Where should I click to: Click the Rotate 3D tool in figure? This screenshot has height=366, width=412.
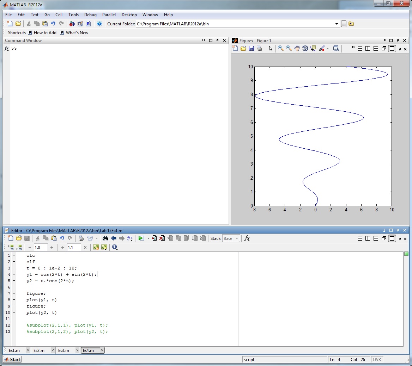[305, 49]
